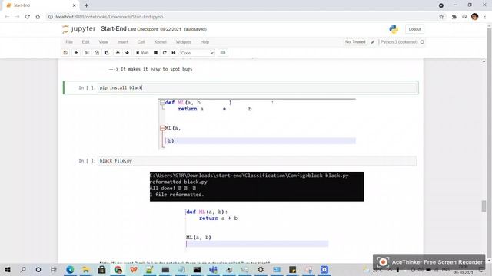Click the Logout button
This screenshot has width=492, height=276.
point(414,29)
